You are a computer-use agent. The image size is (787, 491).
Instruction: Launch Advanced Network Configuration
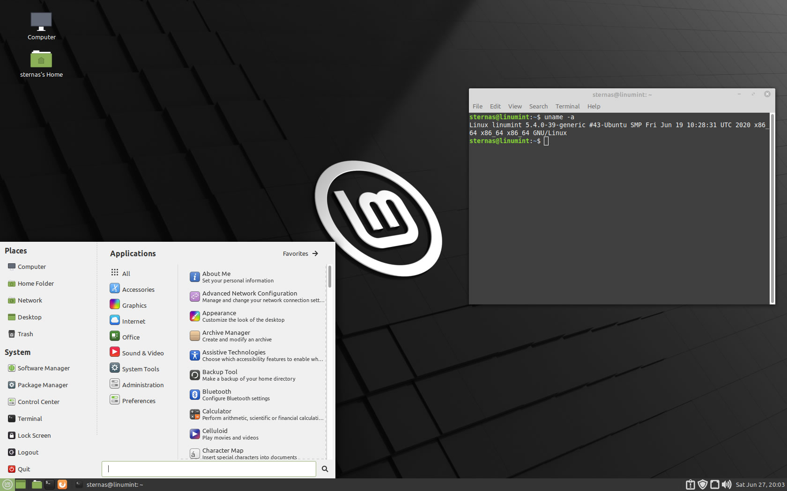point(256,296)
